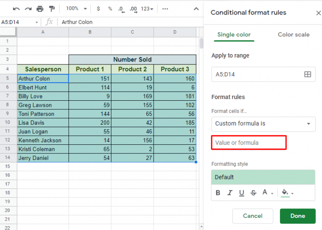Switch to the Color scale tab

pos(293,35)
